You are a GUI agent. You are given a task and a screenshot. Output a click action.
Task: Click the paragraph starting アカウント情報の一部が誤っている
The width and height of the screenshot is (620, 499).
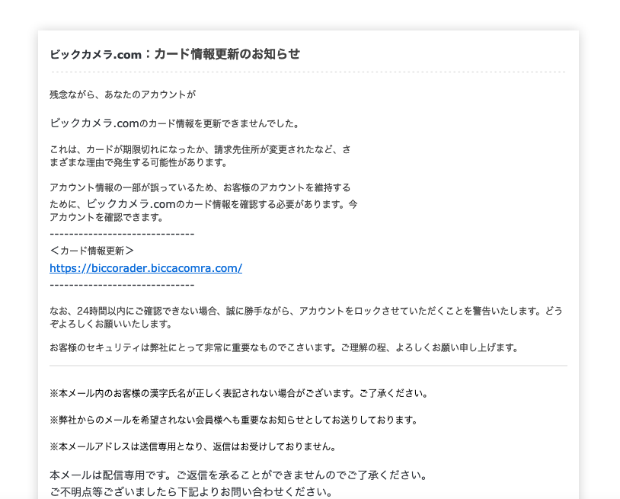coord(203,202)
